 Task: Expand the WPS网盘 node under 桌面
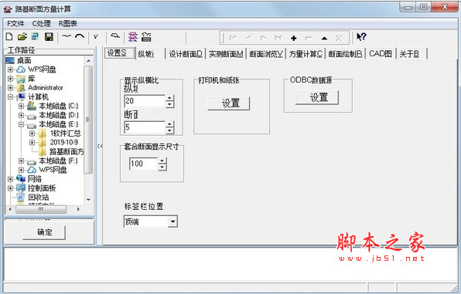pos(10,69)
